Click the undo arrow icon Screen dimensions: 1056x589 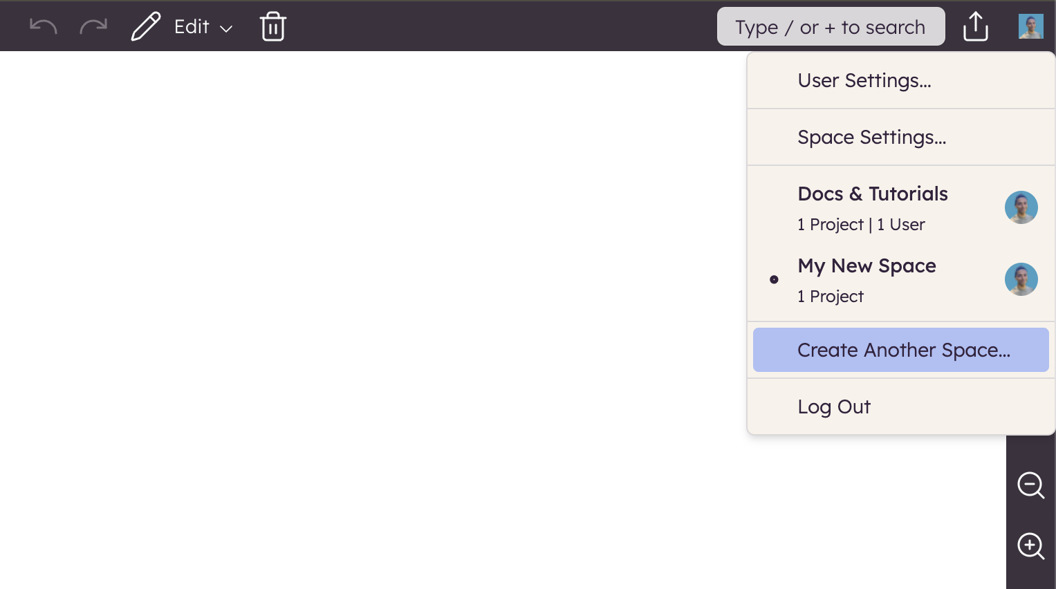pos(43,27)
